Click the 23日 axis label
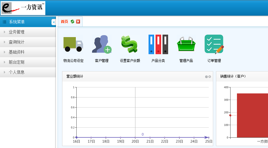 coord(179,142)
